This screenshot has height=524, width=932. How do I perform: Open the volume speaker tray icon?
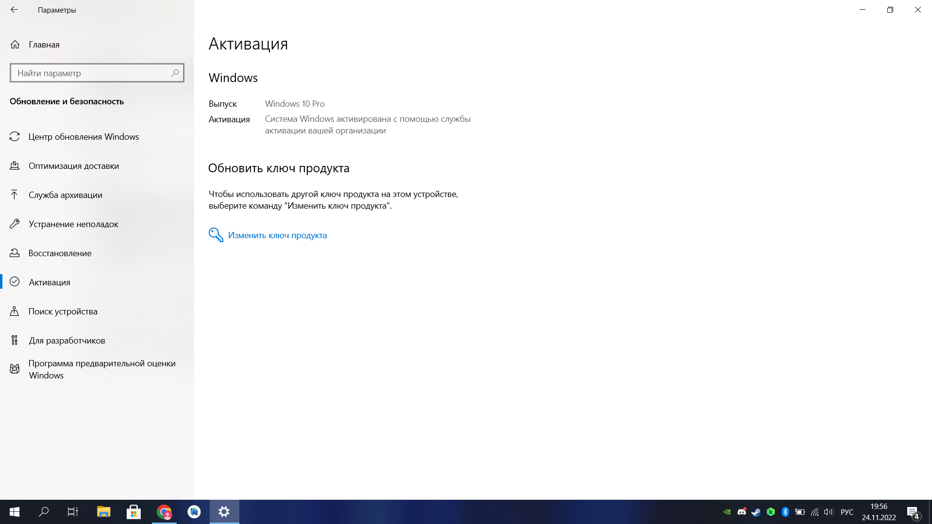829,512
